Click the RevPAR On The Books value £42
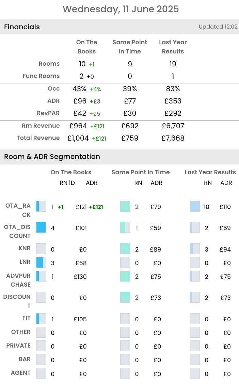The height and width of the screenshot is (384, 239). pos(80,113)
